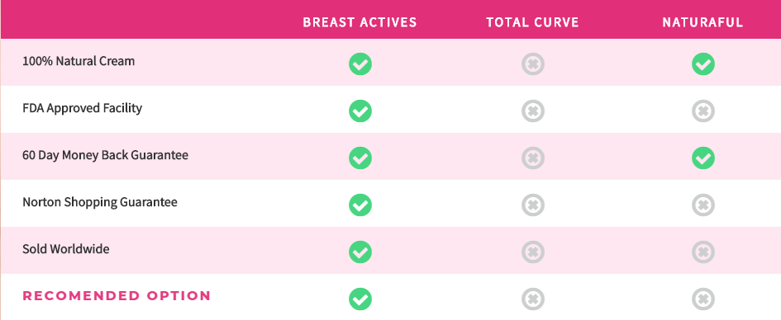The height and width of the screenshot is (320, 781).
Task: Click the RECOMENDED OPTION pink label
Action: click(x=117, y=296)
